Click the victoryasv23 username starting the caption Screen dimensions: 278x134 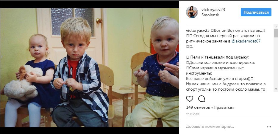tap(198, 30)
